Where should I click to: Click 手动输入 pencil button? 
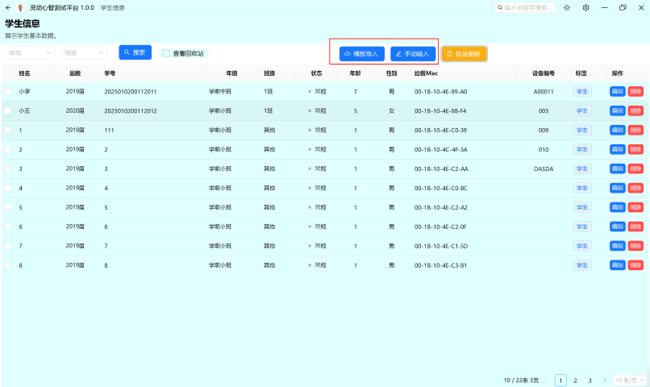(412, 54)
